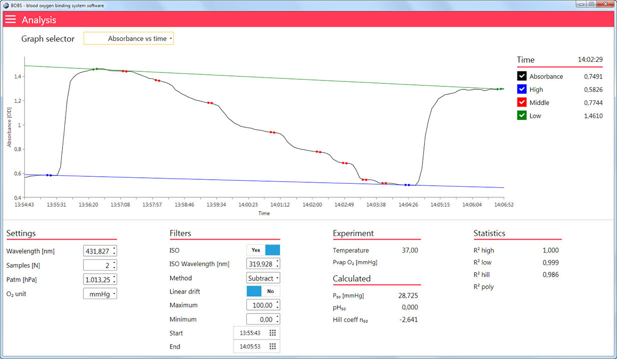Image resolution: width=617 pixels, height=359 pixels.
Task: Click the Filters section heading
Action: [x=180, y=233]
